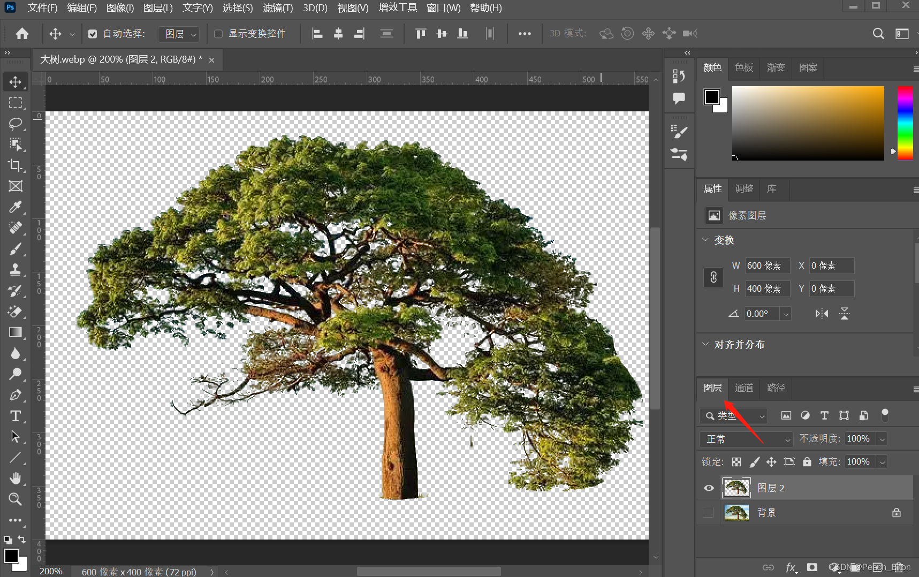Open Move tool preset dropdown
The height and width of the screenshot is (577, 919).
point(72,34)
